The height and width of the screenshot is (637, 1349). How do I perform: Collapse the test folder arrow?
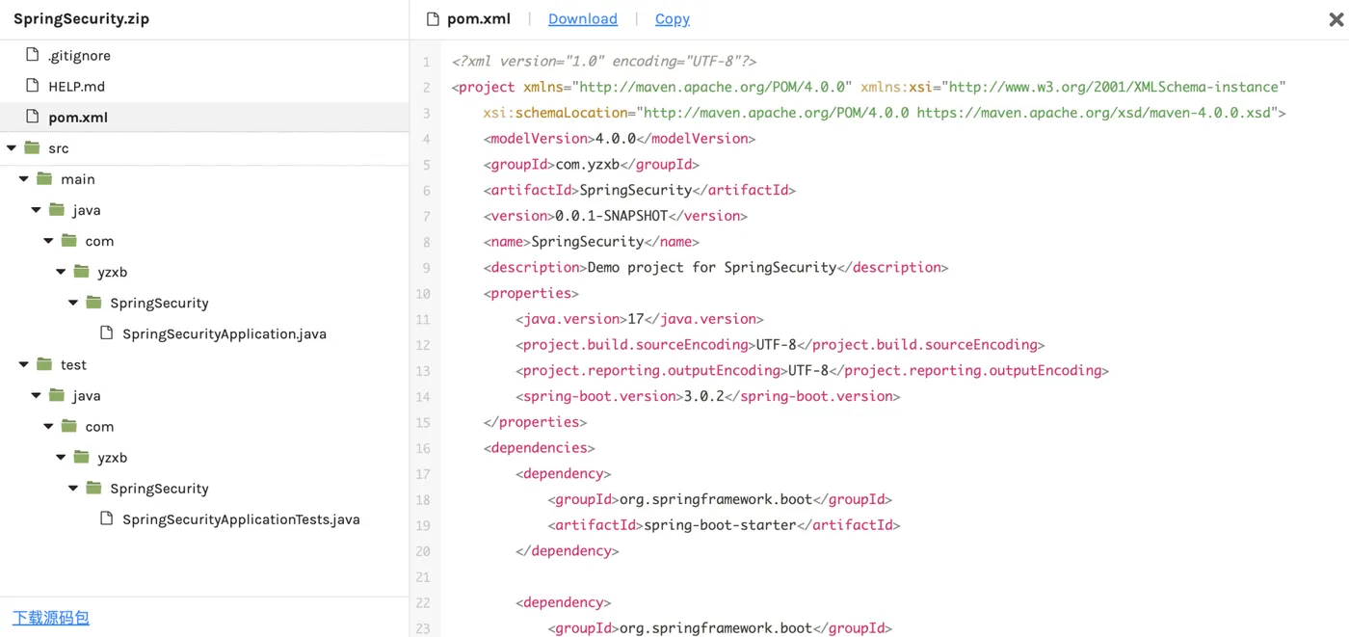[x=24, y=365]
